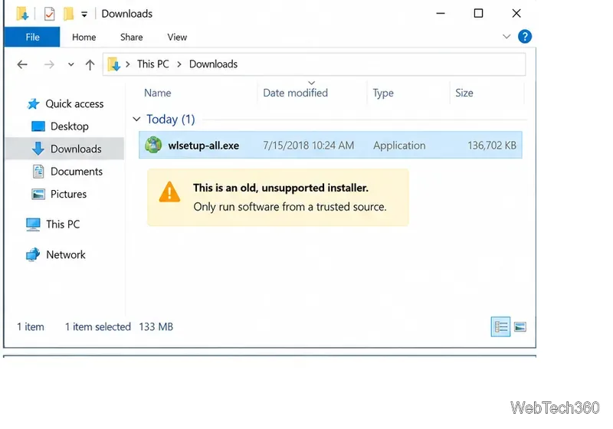Screen dimensions: 613x429
Task: Click the Documents icon in navigation pane
Action: (x=38, y=172)
